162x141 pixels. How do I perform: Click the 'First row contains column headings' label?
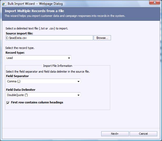(x=37, y=102)
